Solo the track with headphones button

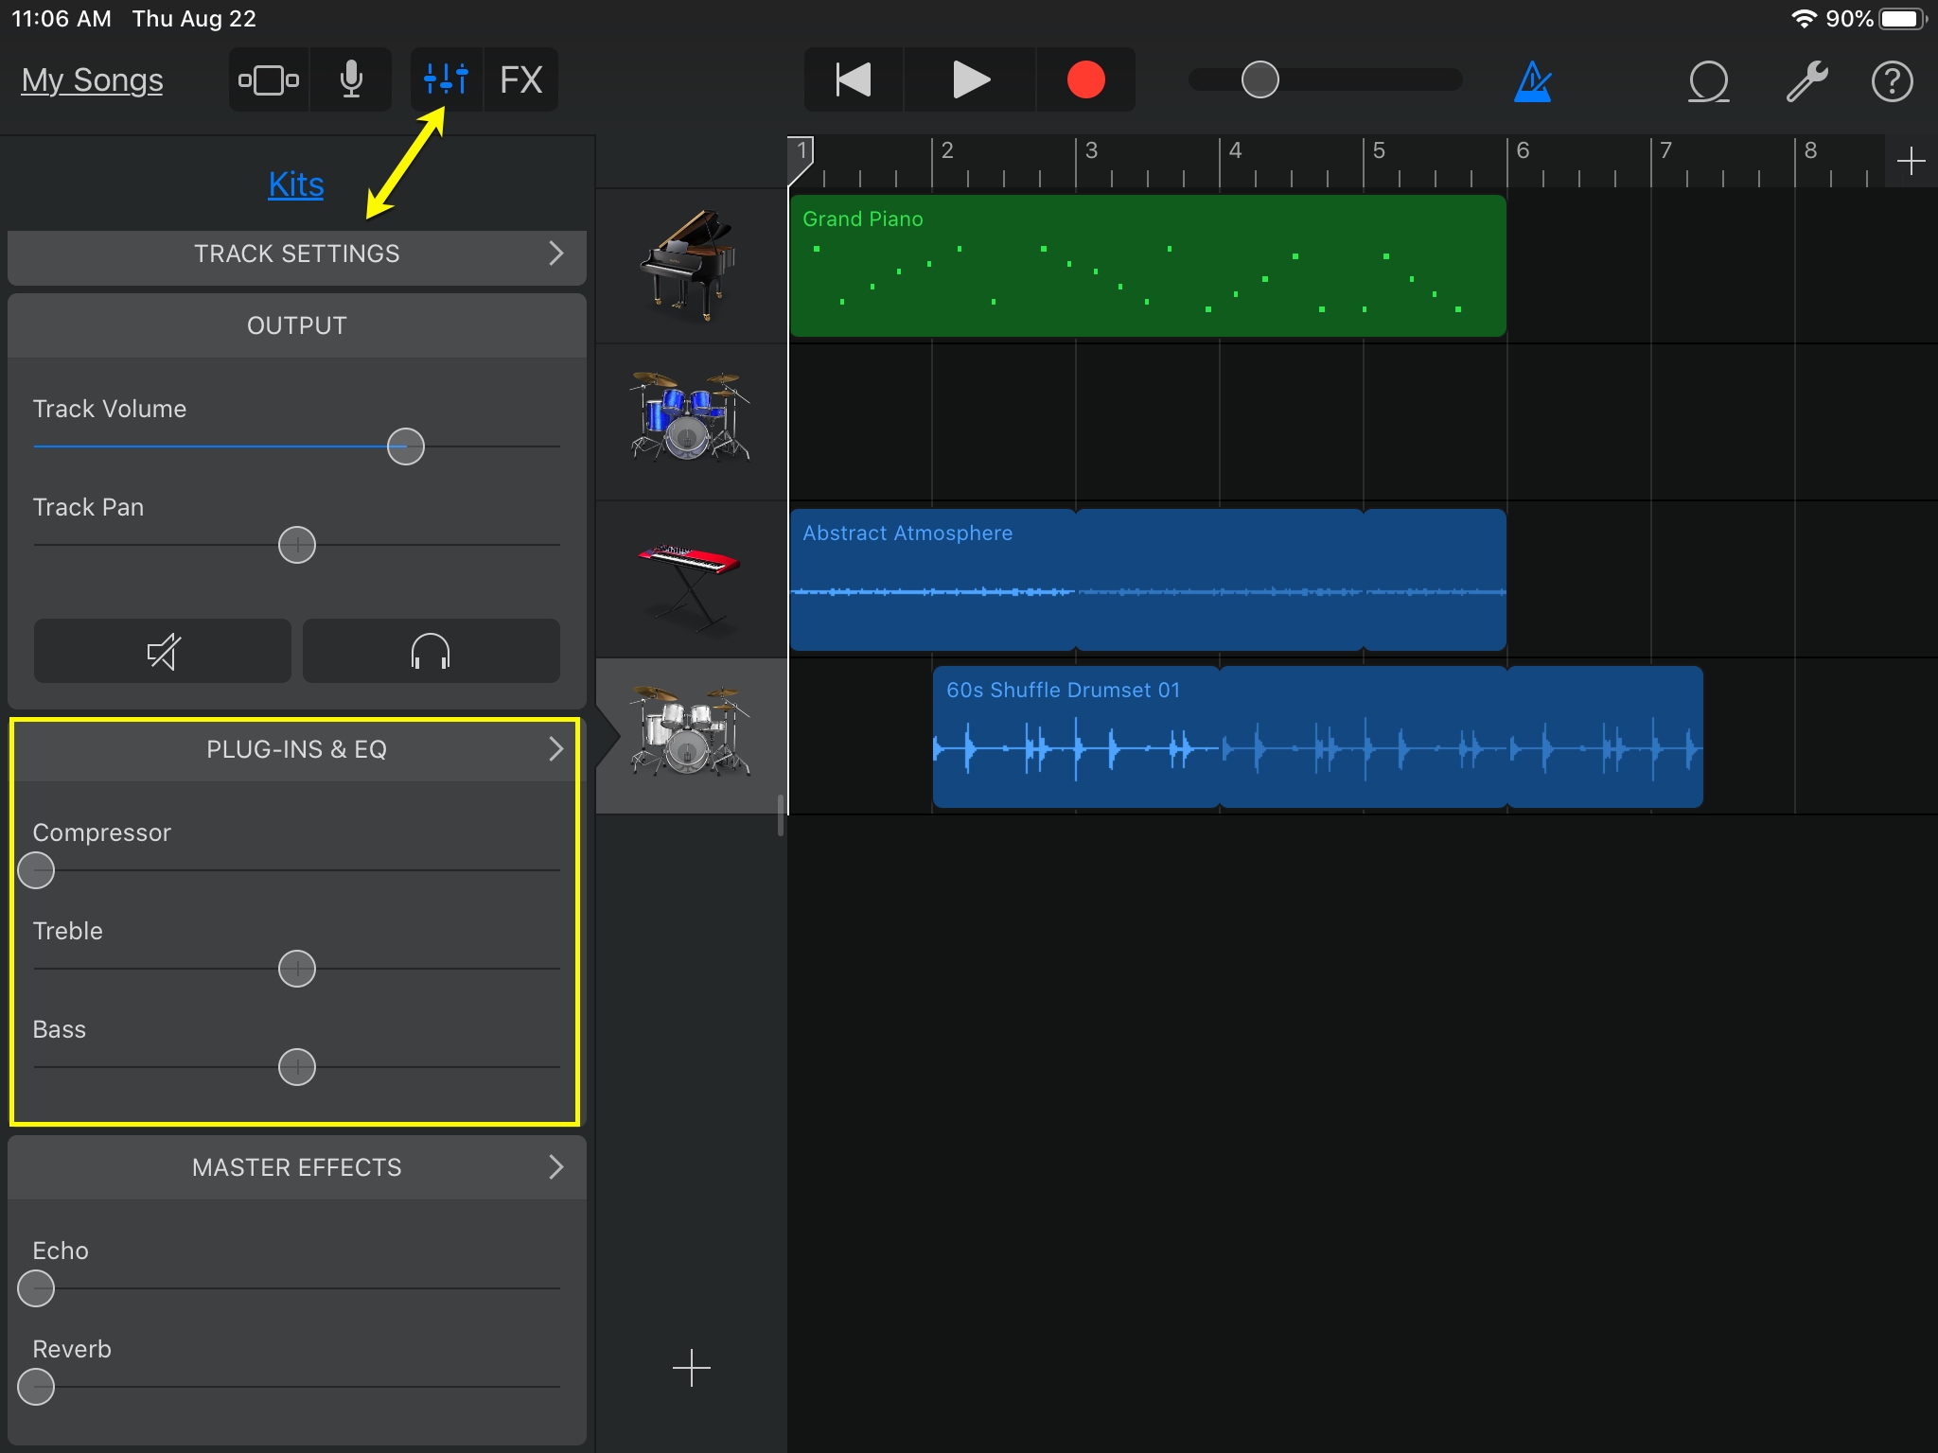tap(431, 651)
